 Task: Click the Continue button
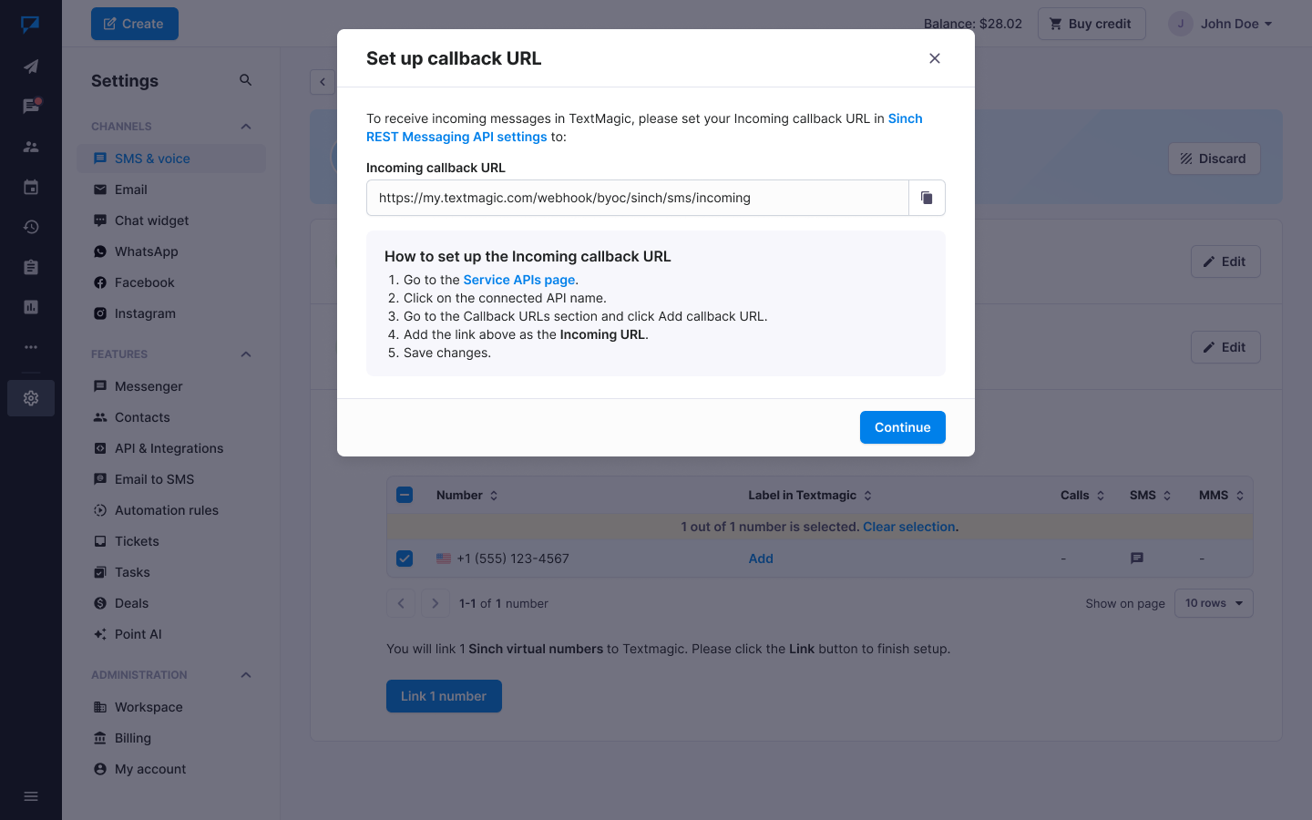click(902, 426)
